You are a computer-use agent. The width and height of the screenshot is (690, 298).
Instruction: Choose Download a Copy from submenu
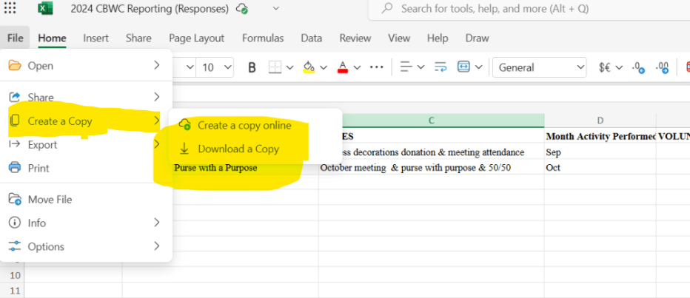(x=238, y=149)
